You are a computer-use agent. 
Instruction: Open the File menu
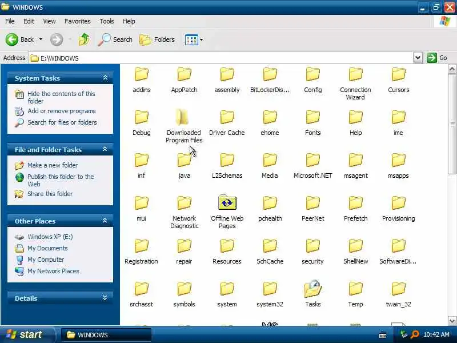pyautogui.click(x=10, y=21)
